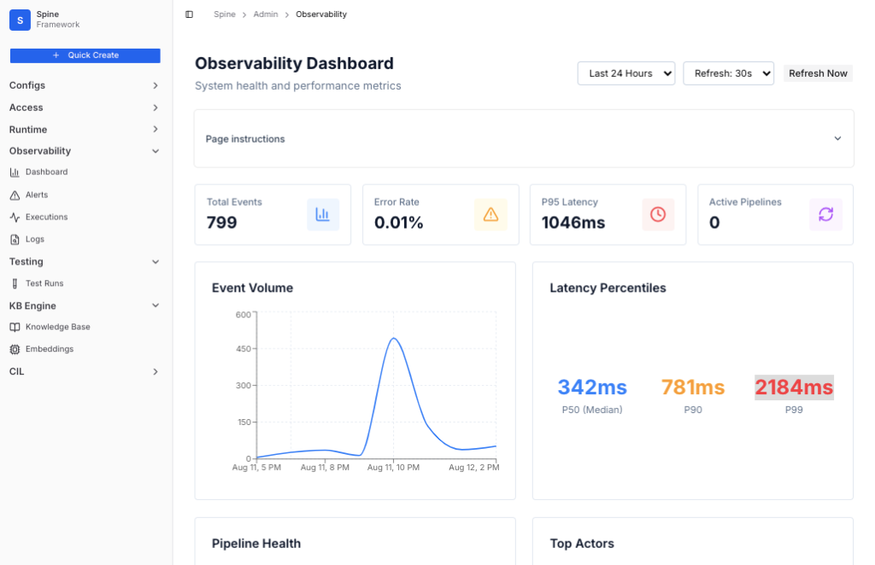Click the 'Aug 11, 10 PM' axis label

393,468
